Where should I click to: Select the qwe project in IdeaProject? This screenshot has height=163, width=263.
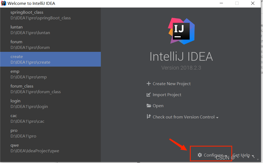point(51,148)
